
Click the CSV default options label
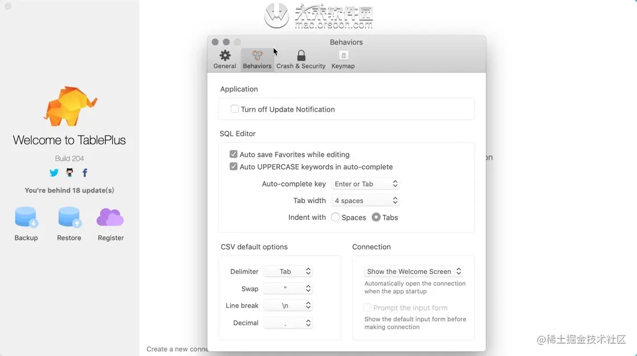pos(254,247)
